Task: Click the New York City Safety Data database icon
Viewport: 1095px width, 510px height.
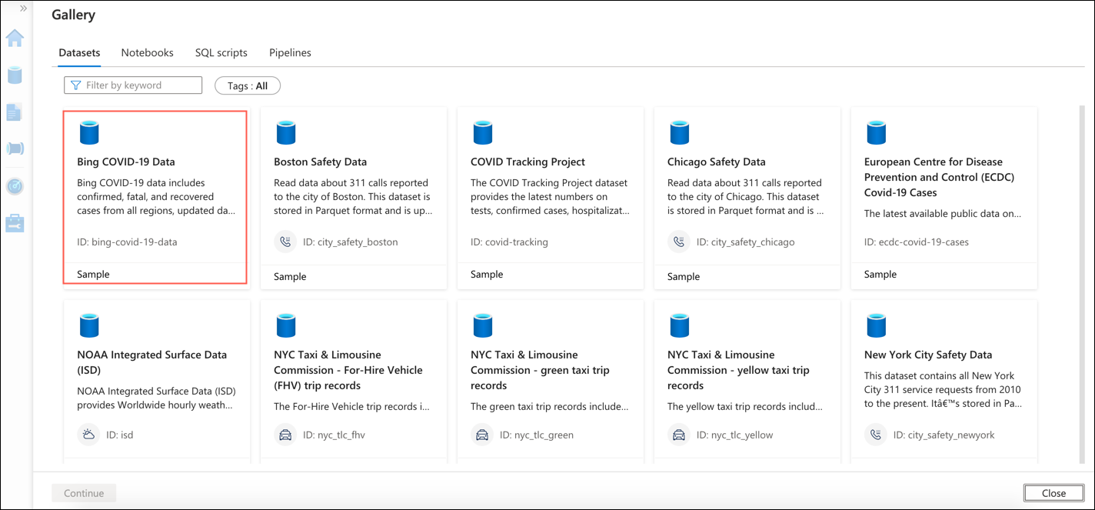Action: [x=877, y=325]
